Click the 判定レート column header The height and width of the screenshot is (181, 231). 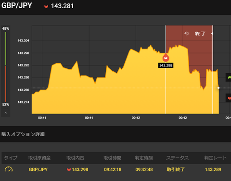tap(216, 158)
